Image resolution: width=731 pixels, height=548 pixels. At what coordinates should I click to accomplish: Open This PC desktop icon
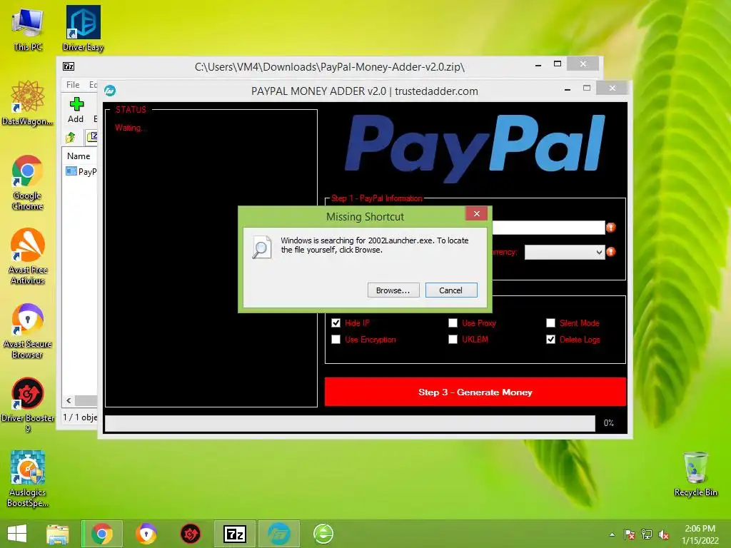(28, 28)
